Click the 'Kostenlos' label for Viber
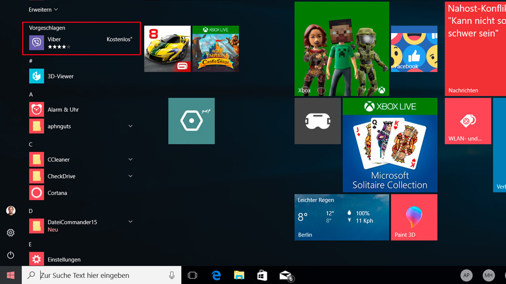506x284 pixels. click(x=120, y=39)
